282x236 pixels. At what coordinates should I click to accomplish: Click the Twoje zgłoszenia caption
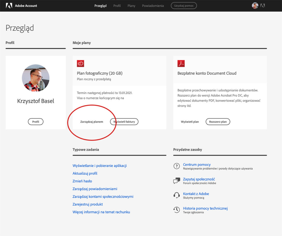193,212
